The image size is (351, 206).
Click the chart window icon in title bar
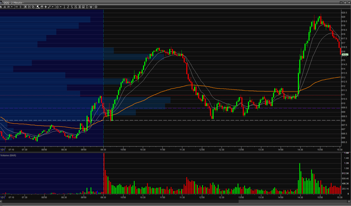[x=1, y=2]
